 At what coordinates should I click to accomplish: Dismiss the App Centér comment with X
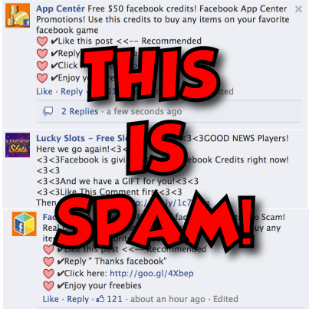pos(298,9)
